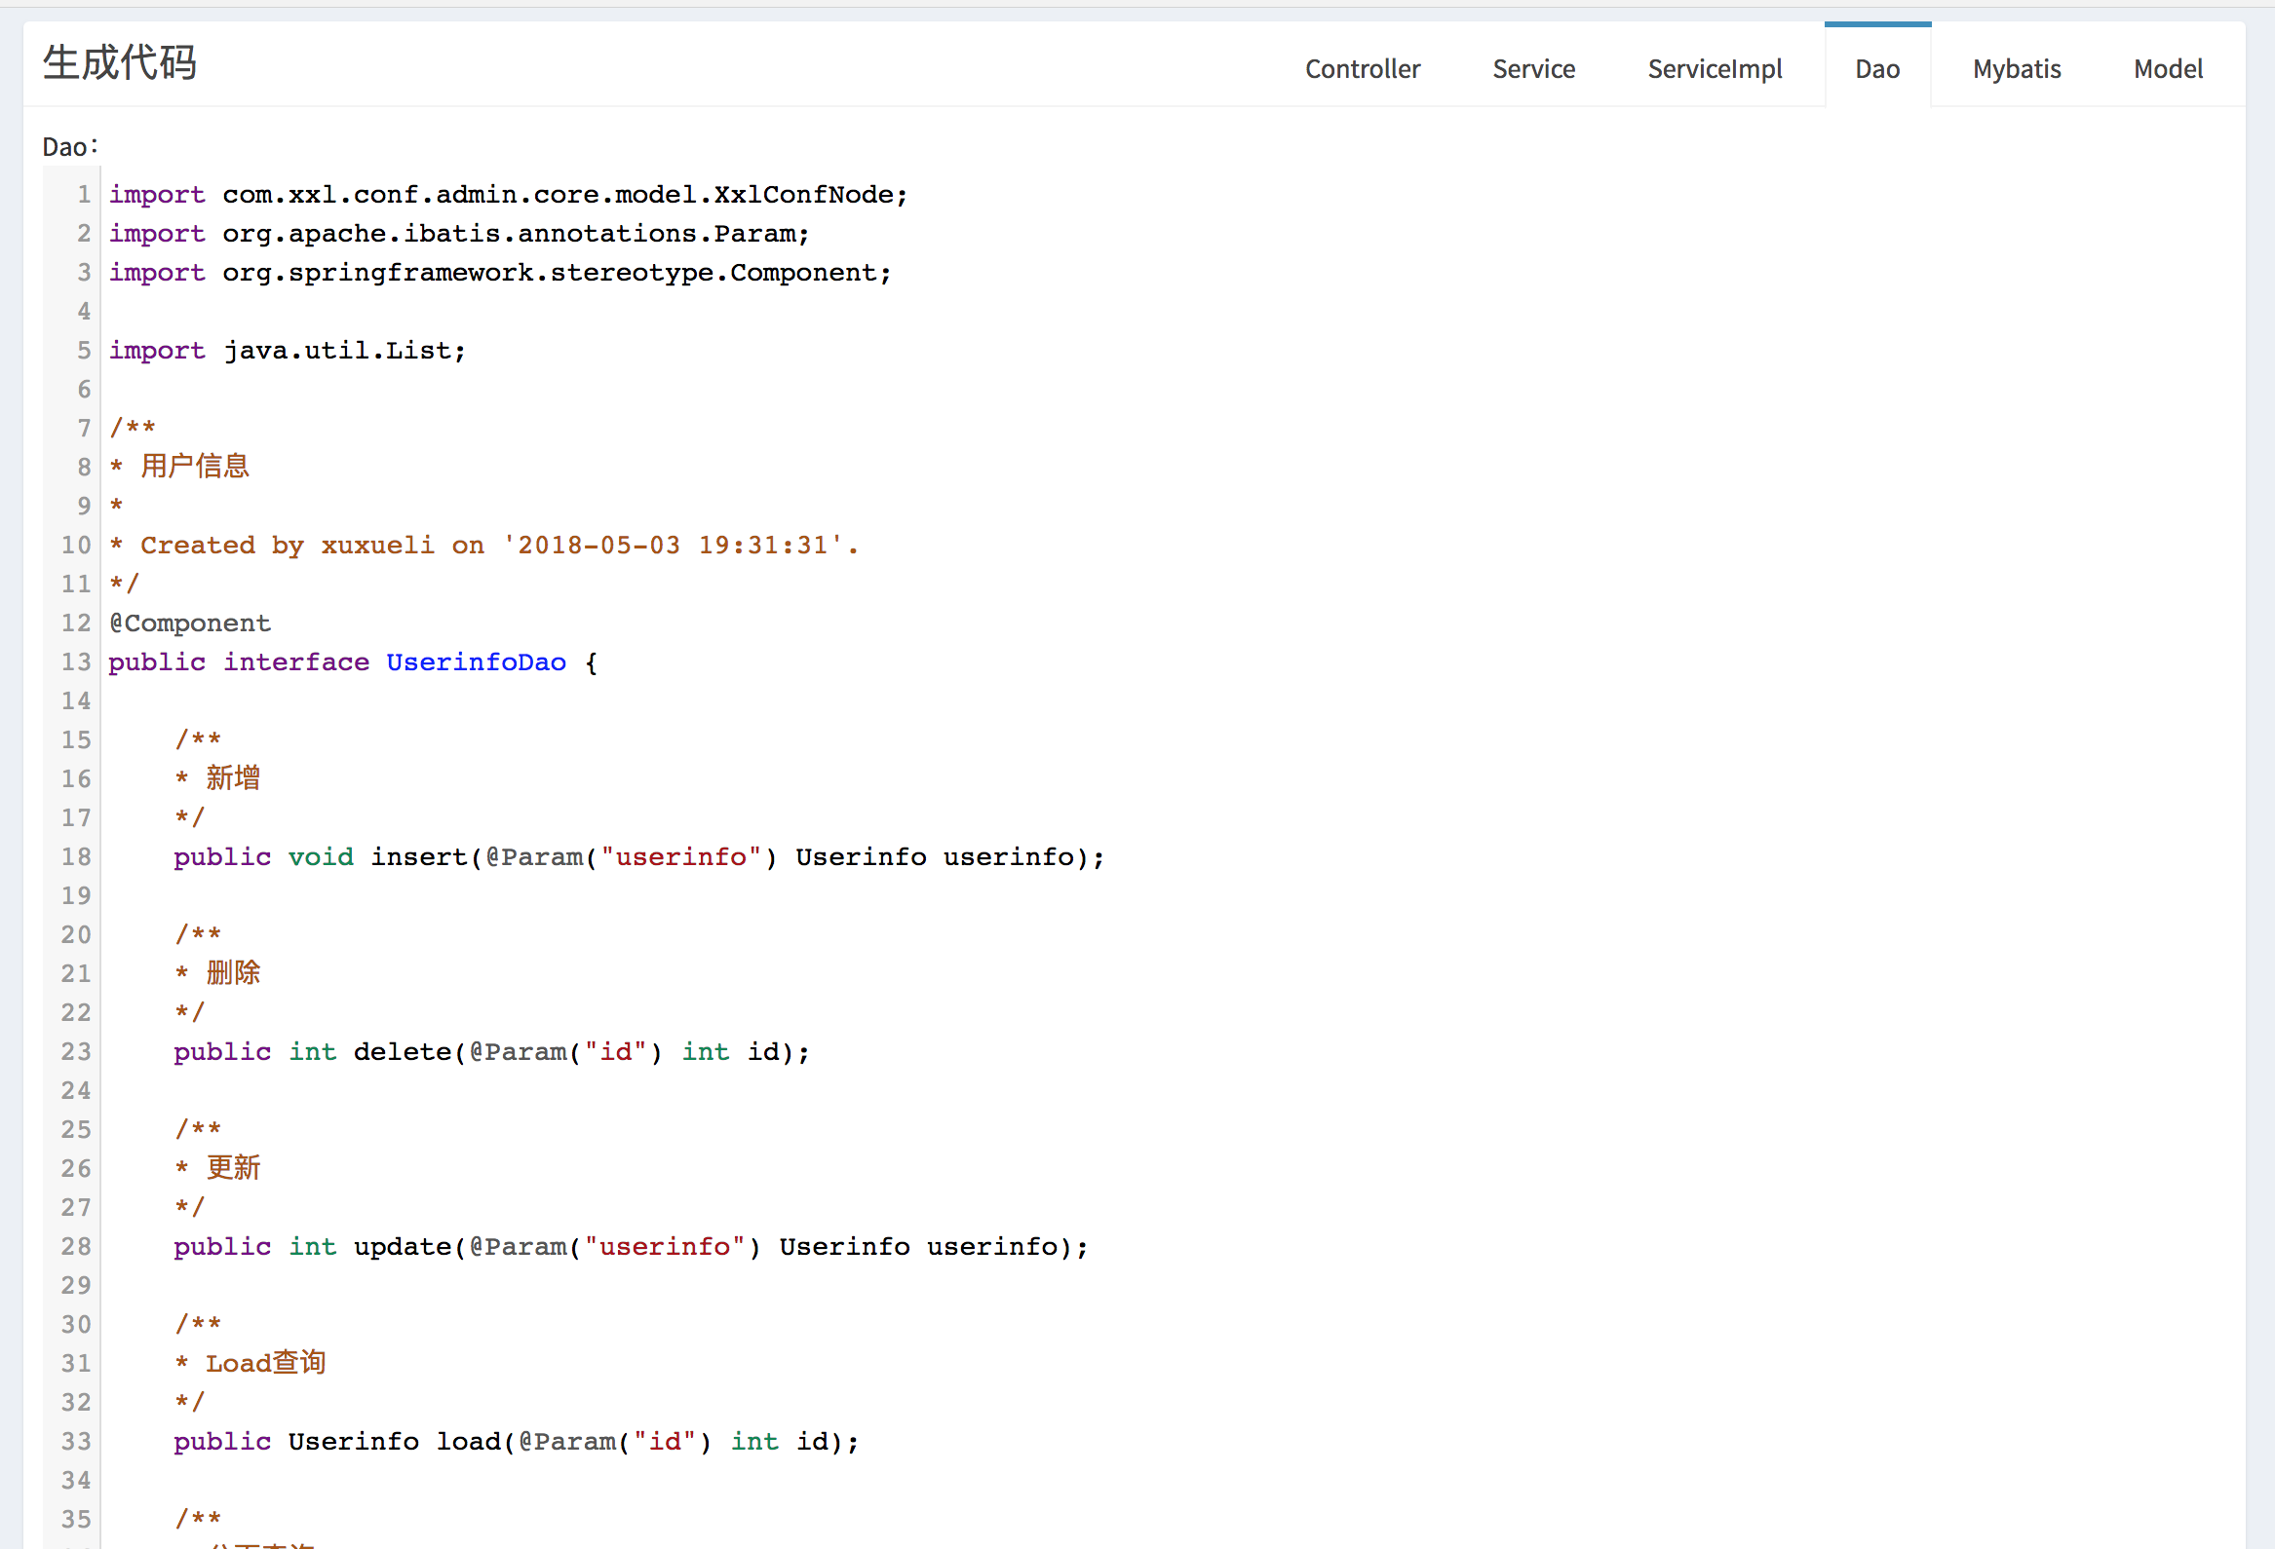Click the UserinfoDao interface name

click(x=476, y=662)
